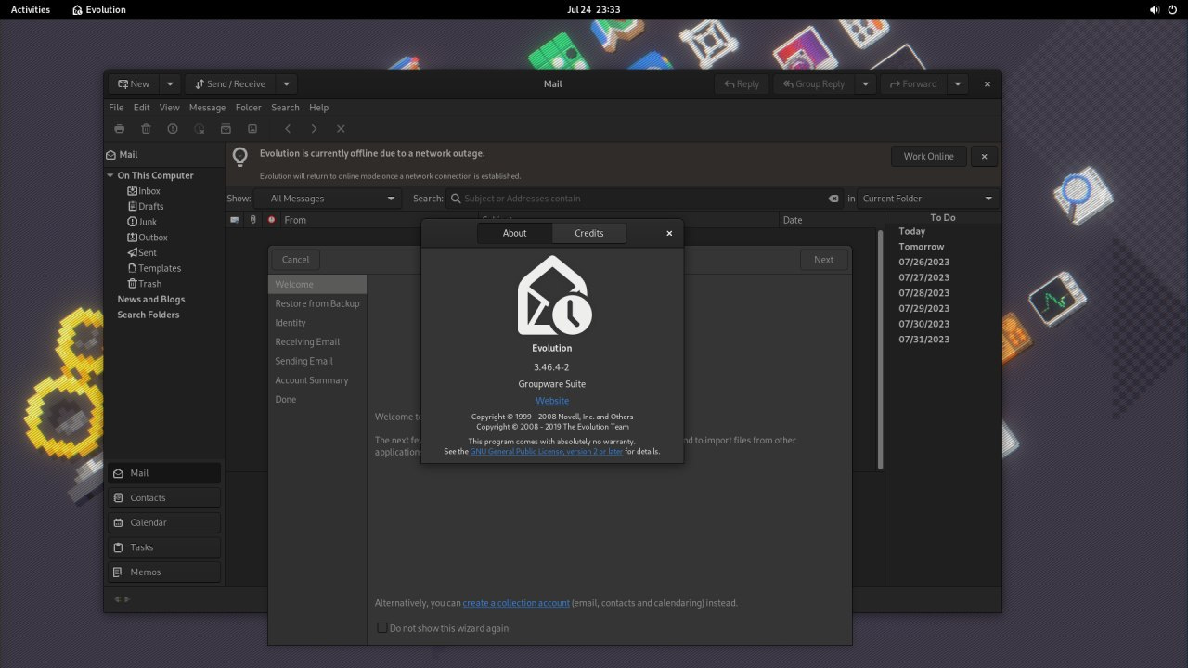Click the message status column icon
This screenshot has height=668, width=1188.
(x=234, y=220)
